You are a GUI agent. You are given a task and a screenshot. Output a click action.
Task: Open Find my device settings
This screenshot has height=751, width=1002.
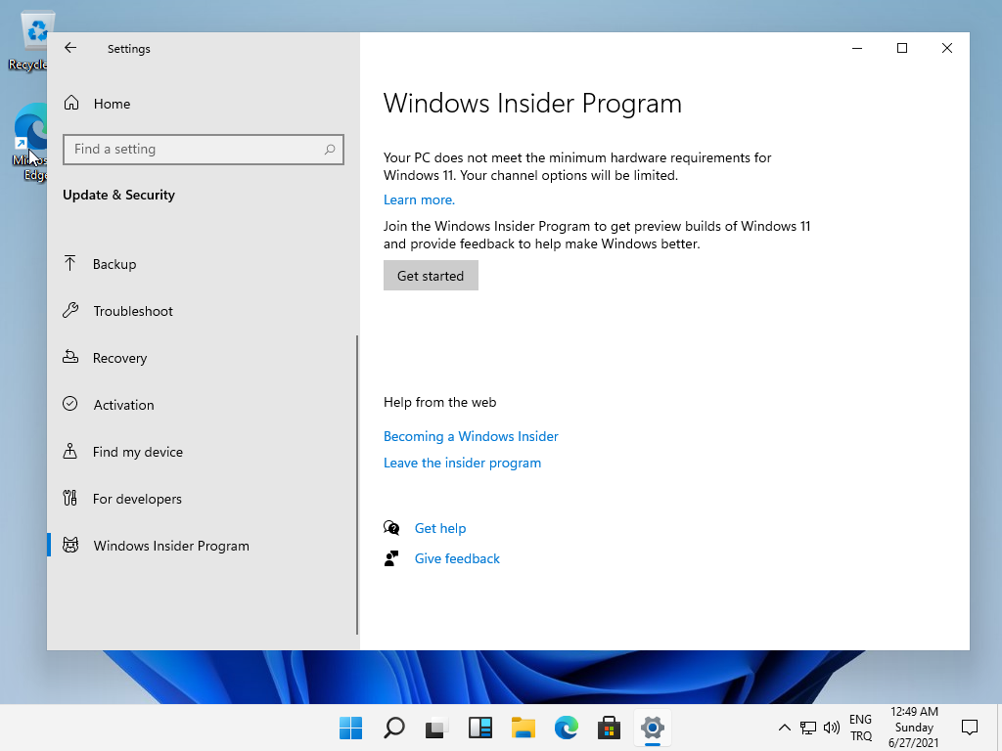click(x=136, y=451)
